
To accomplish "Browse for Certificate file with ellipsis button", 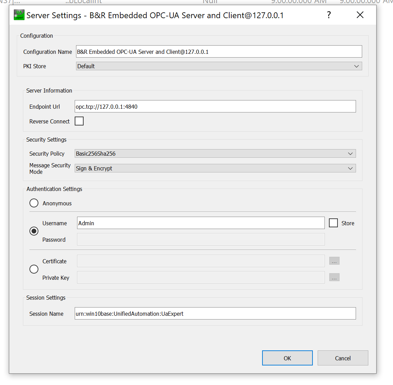I will [x=334, y=261].
